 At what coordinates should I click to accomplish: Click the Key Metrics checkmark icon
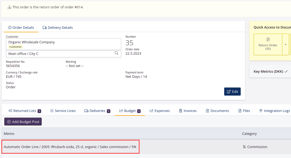pyautogui.click(x=286, y=72)
